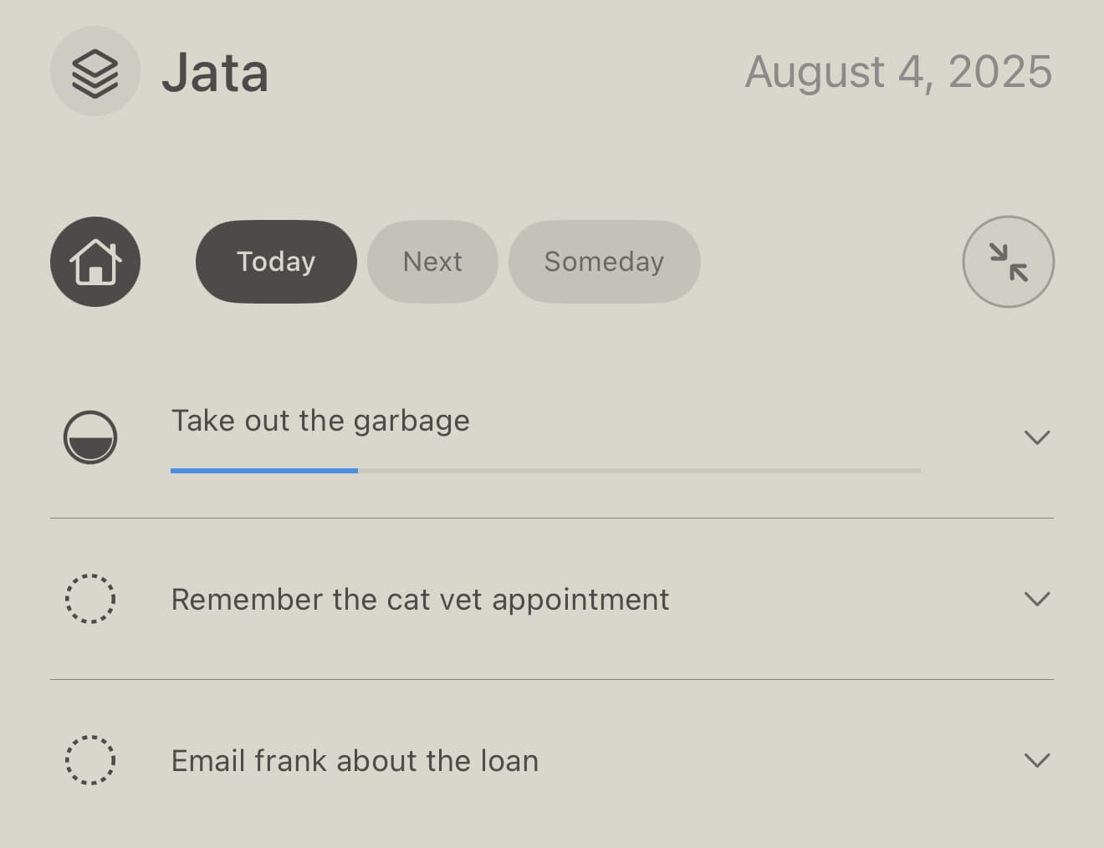The image size is (1104, 848).
Task: Select the half-filled progress circle for garbage task
Action: coord(90,437)
